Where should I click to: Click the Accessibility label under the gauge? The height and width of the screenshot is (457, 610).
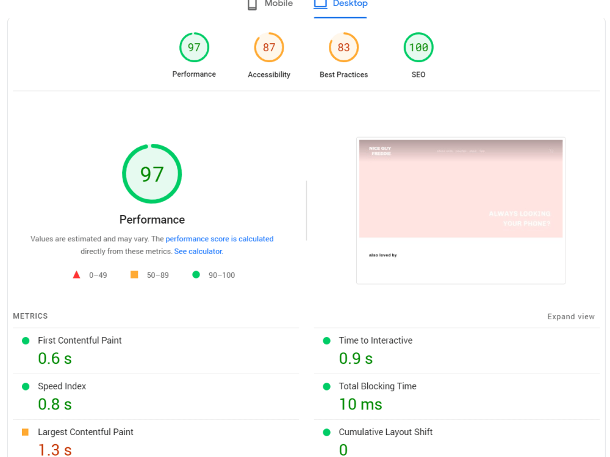(x=269, y=74)
